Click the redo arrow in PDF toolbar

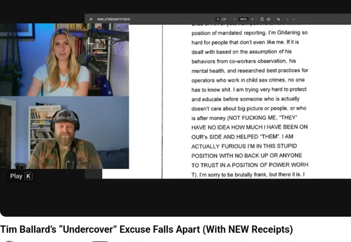tap(294, 20)
